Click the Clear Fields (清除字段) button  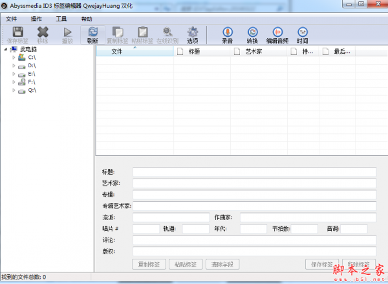tap(222, 265)
